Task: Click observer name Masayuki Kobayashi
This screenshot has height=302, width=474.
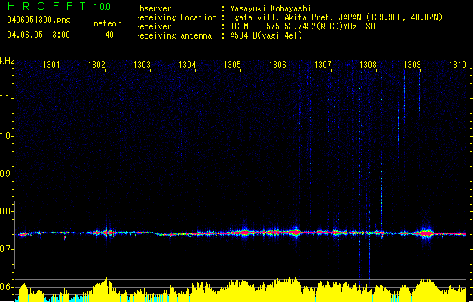Action: pyautogui.click(x=270, y=8)
